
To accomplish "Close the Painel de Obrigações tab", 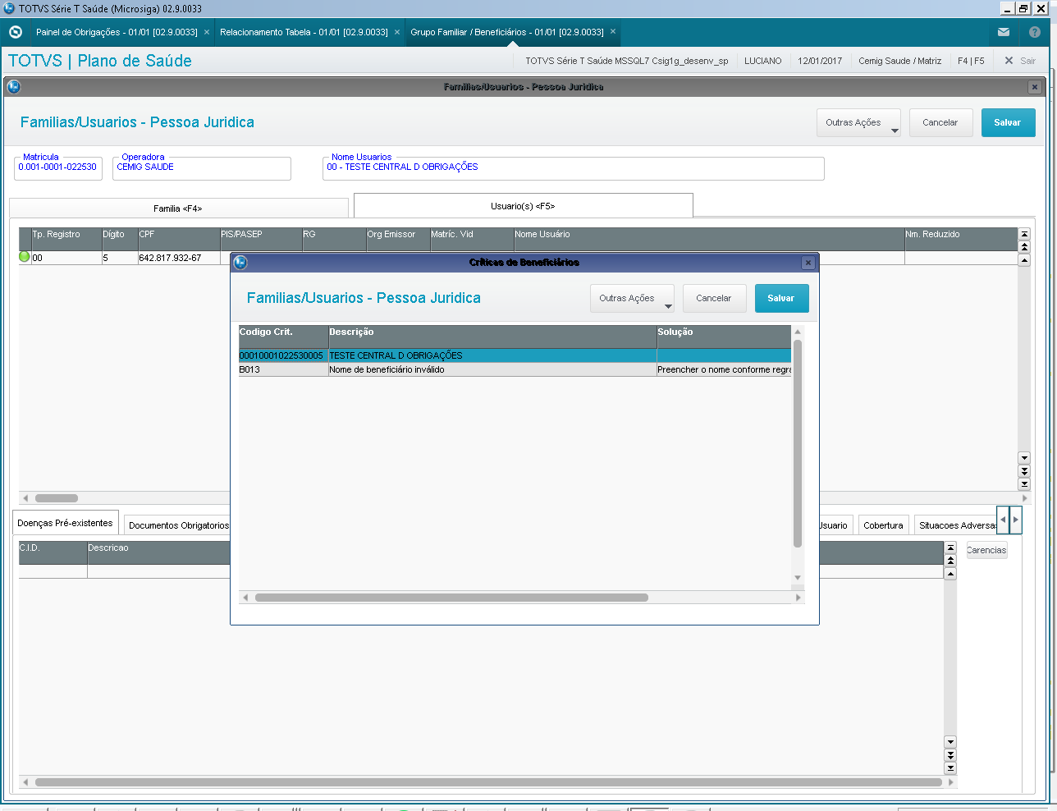I will pyautogui.click(x=207, y=32).
